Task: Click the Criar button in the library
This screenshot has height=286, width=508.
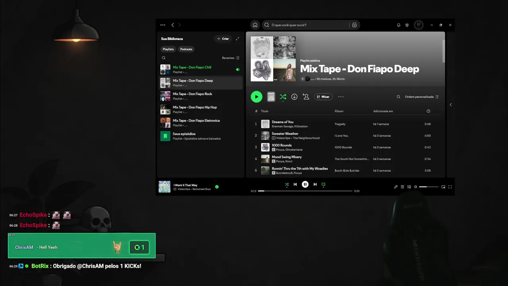Action: (223, 39)
